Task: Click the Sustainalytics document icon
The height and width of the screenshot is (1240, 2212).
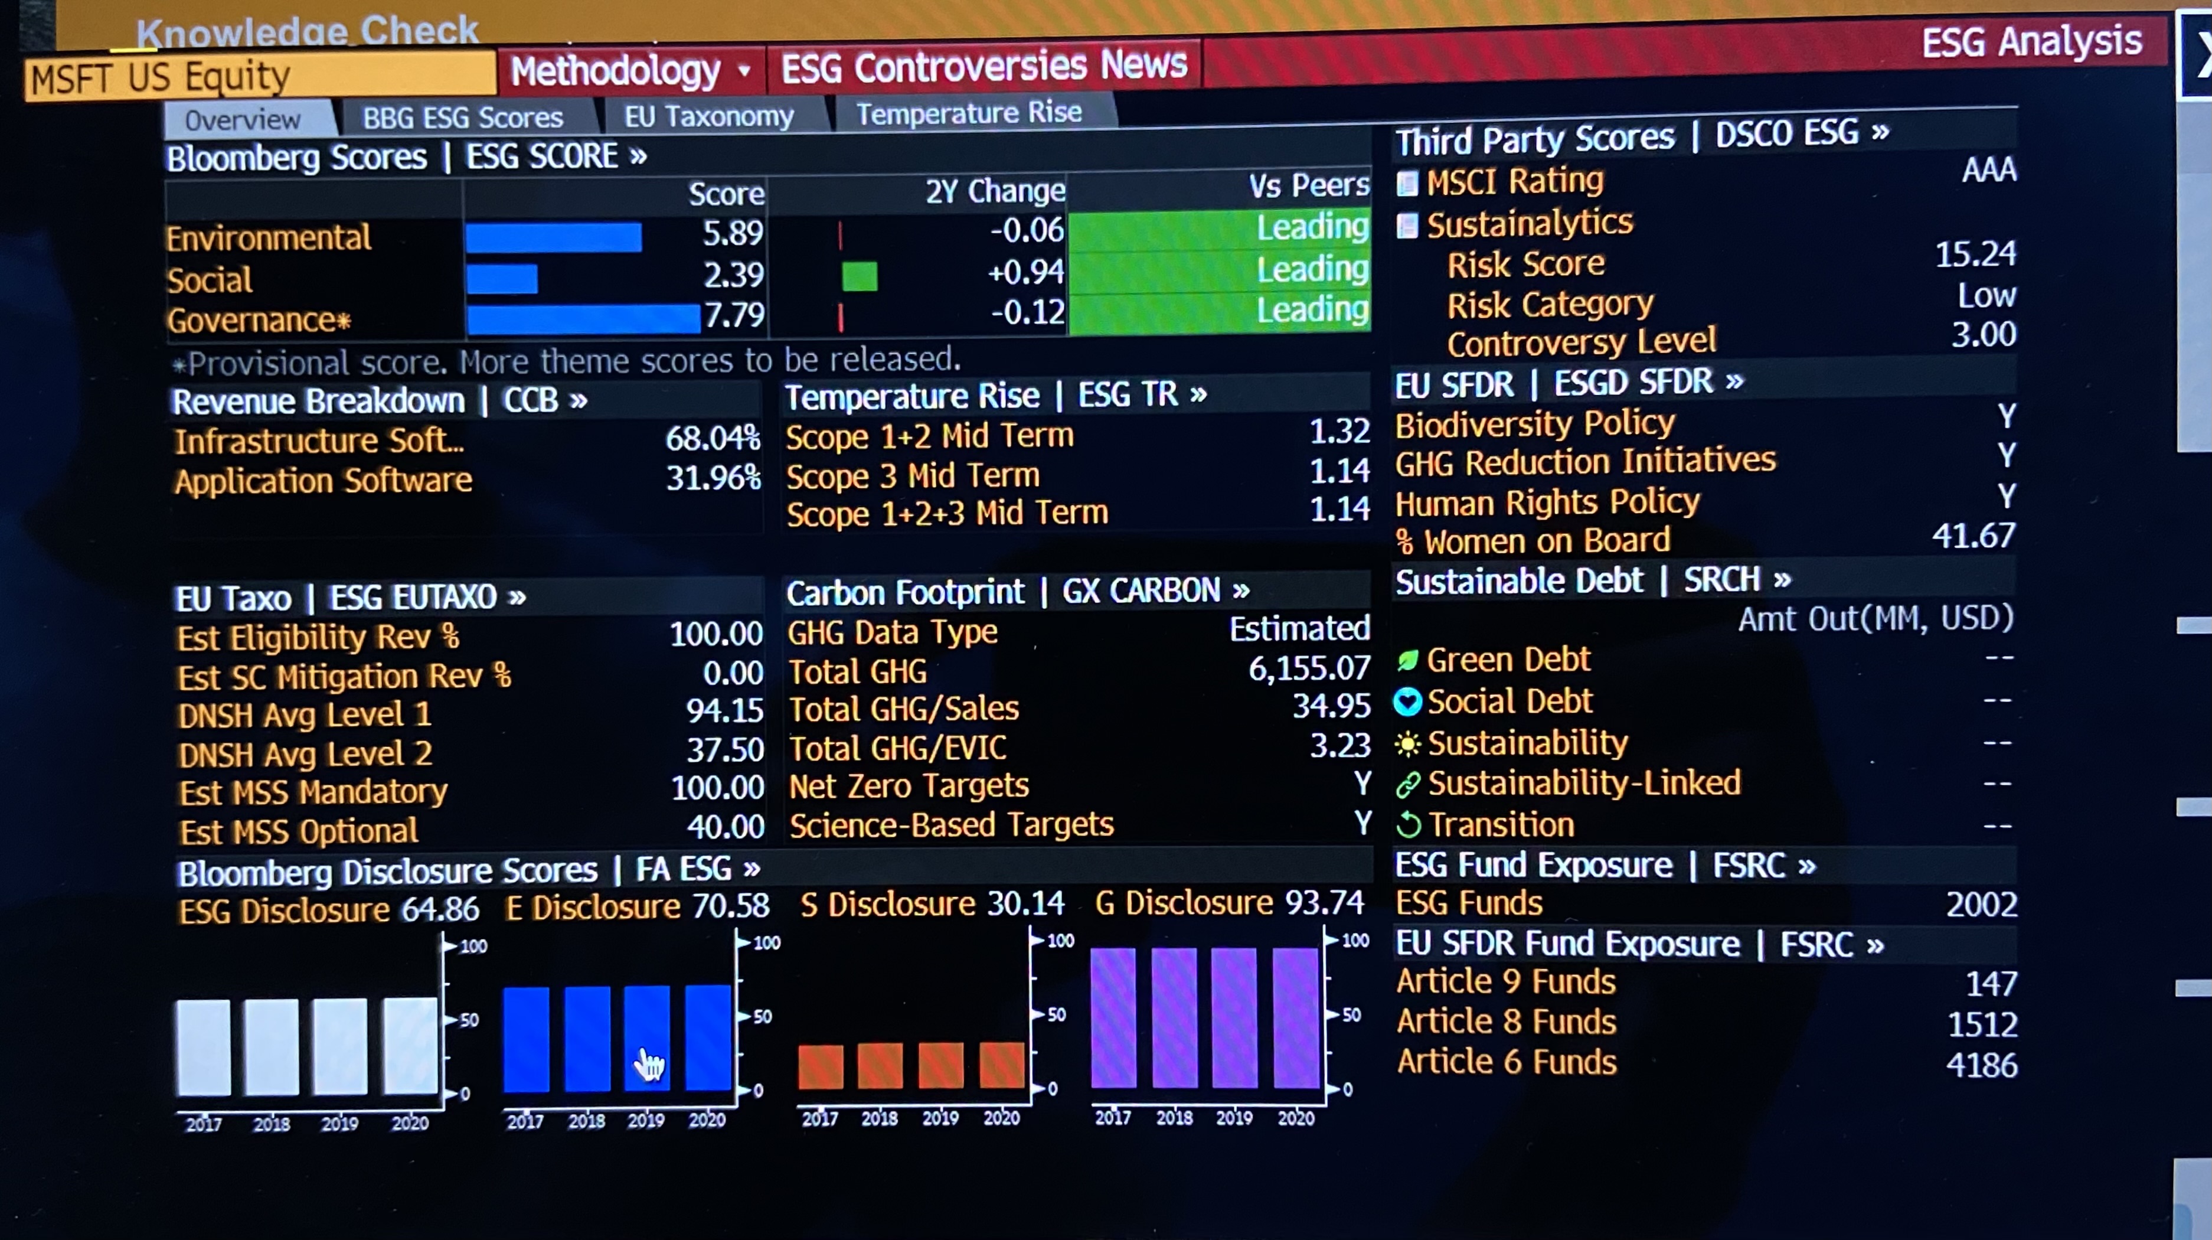Action: tap(1407, 226)
